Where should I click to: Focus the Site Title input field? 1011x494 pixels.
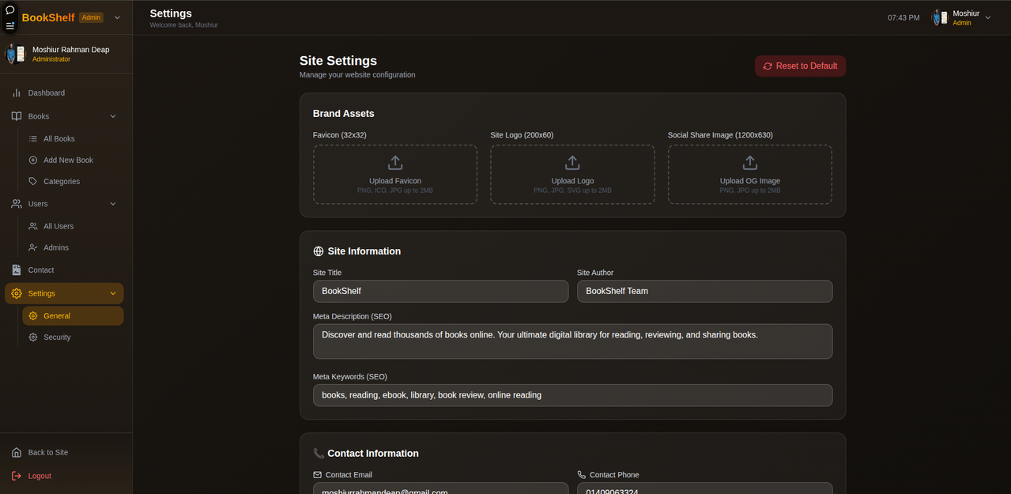440,291
